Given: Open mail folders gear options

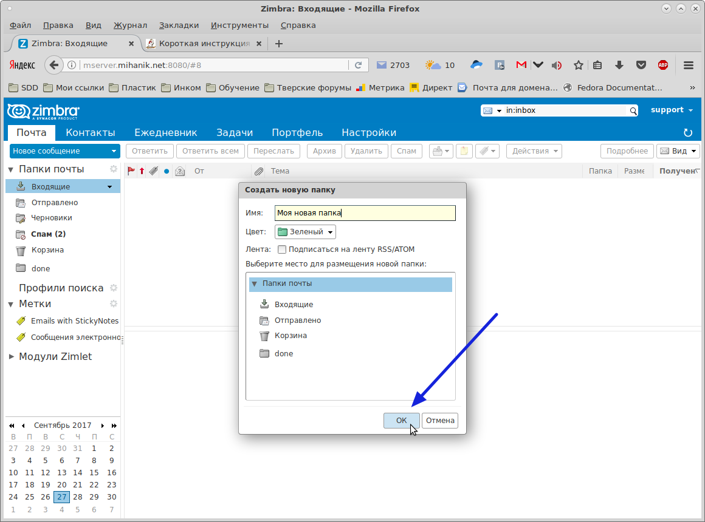Looking at the screenshot, I should pos(113,169).
